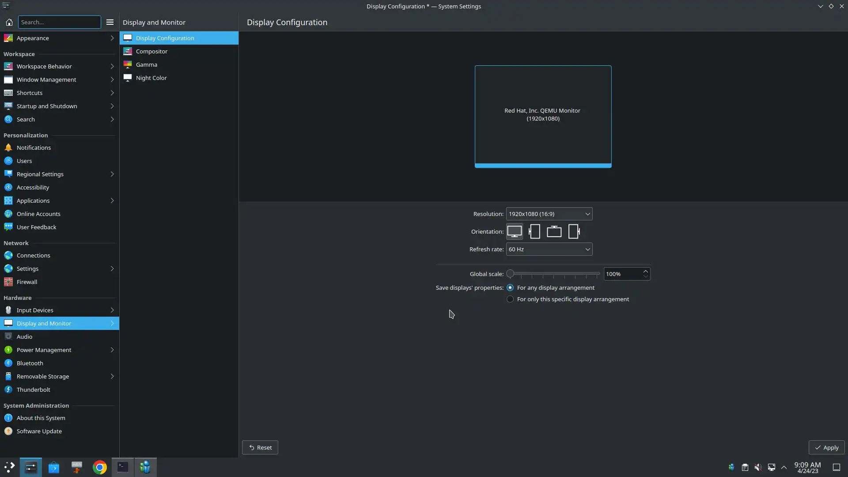The width and height of the screenshot is (848, 477).
Task: Select 'For only this specific display arrangement'
Action: point(510,299)
